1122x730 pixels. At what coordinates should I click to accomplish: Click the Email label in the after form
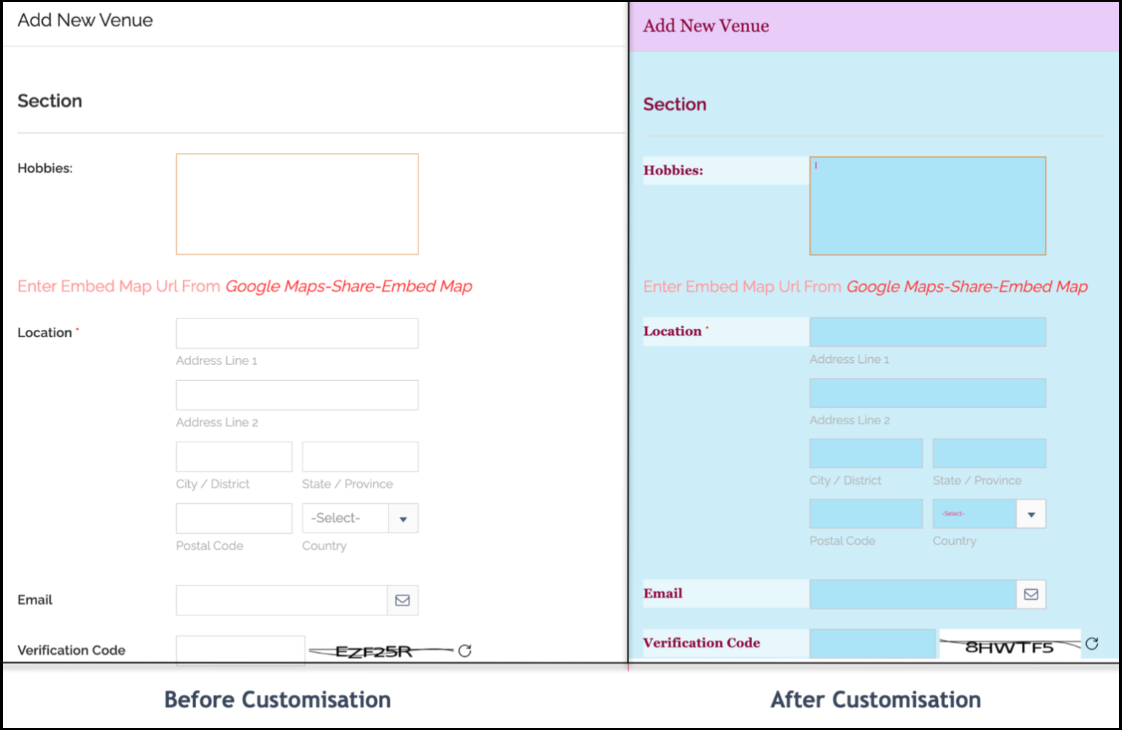point(663,593)
